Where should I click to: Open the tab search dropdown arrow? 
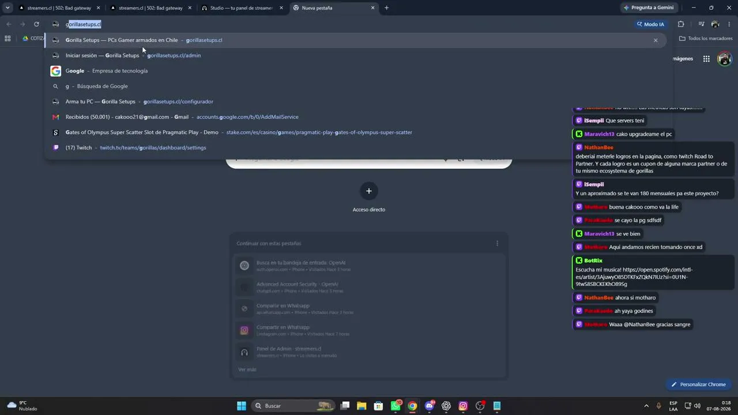7,8
